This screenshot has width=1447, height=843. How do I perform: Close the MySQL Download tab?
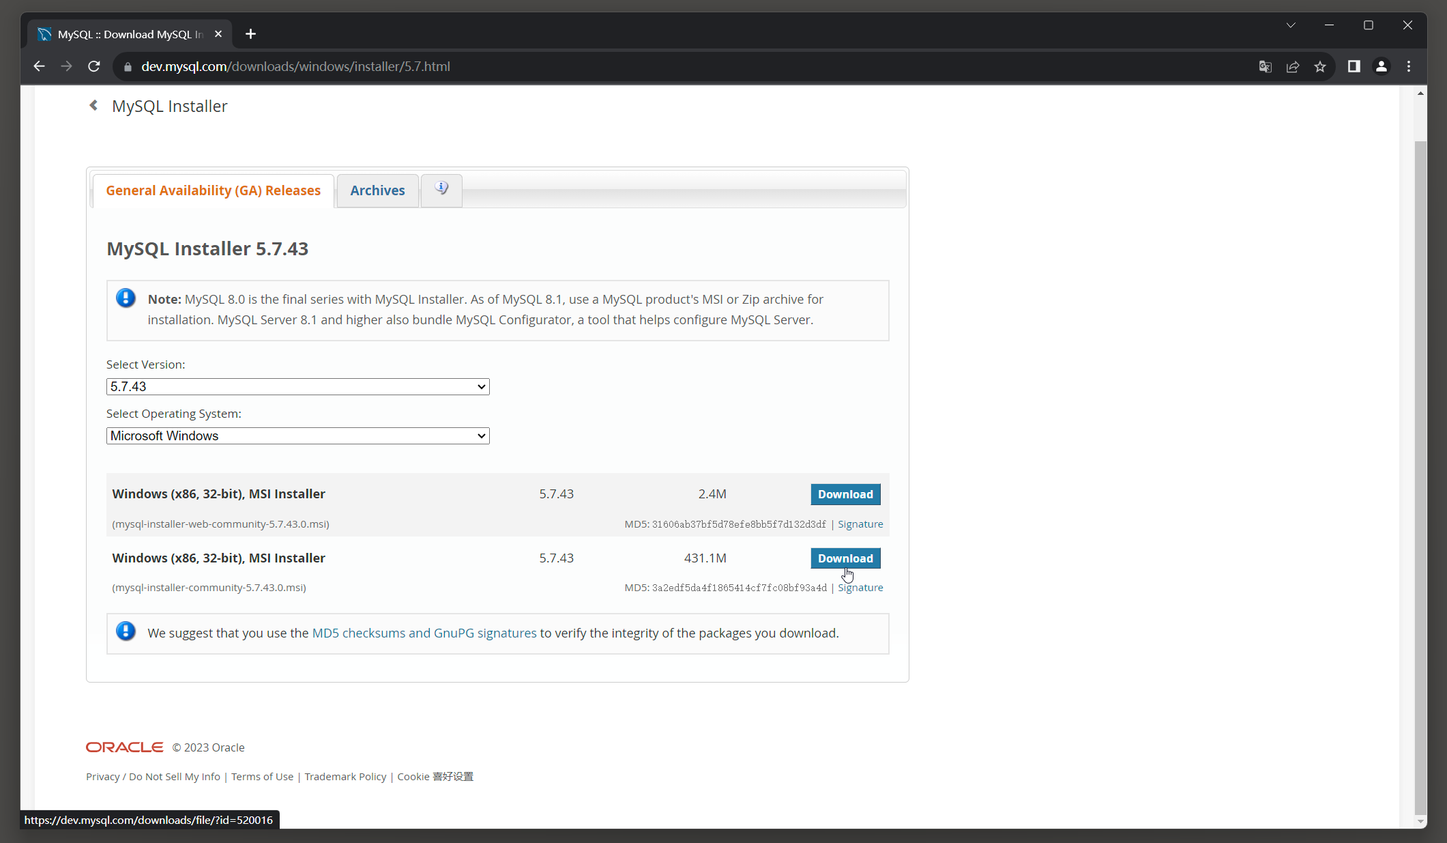point(218,34)
